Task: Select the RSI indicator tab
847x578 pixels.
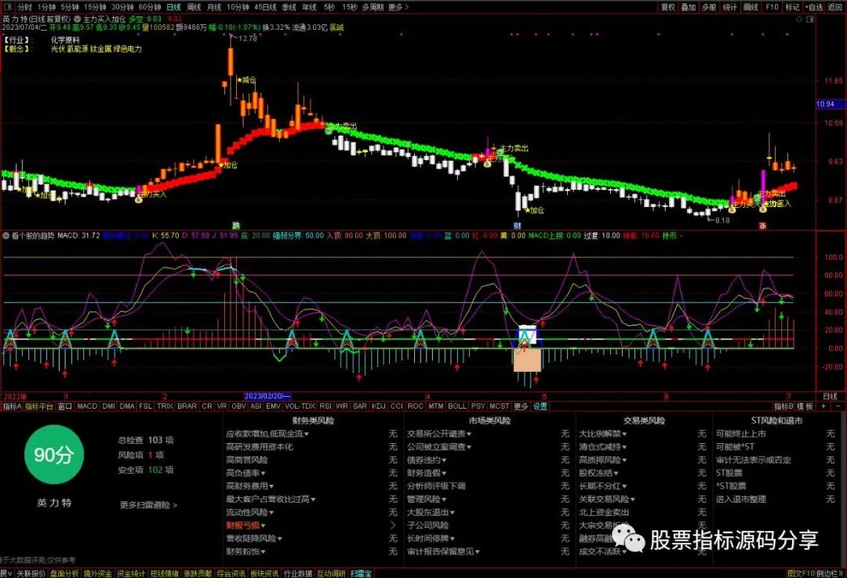Action: coord(325,406)
